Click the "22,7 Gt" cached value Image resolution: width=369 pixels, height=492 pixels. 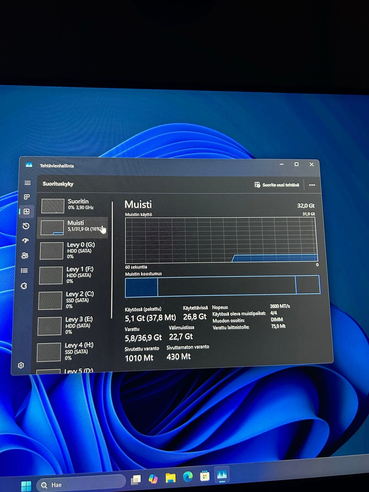pyautogui.click(x=181, y=337)
